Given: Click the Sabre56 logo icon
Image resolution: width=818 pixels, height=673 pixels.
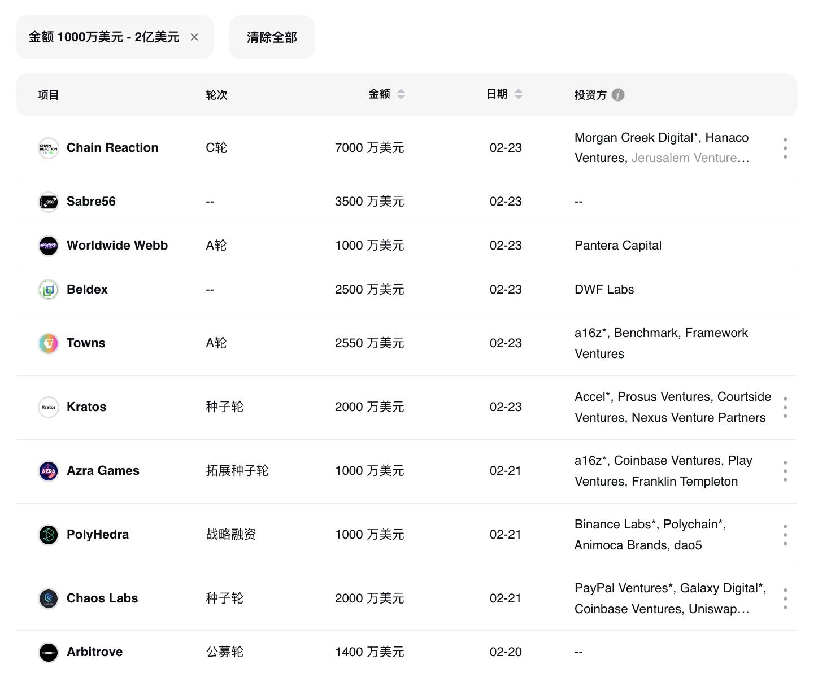Looking at the screenshot, I should click(x=49, y=202).
